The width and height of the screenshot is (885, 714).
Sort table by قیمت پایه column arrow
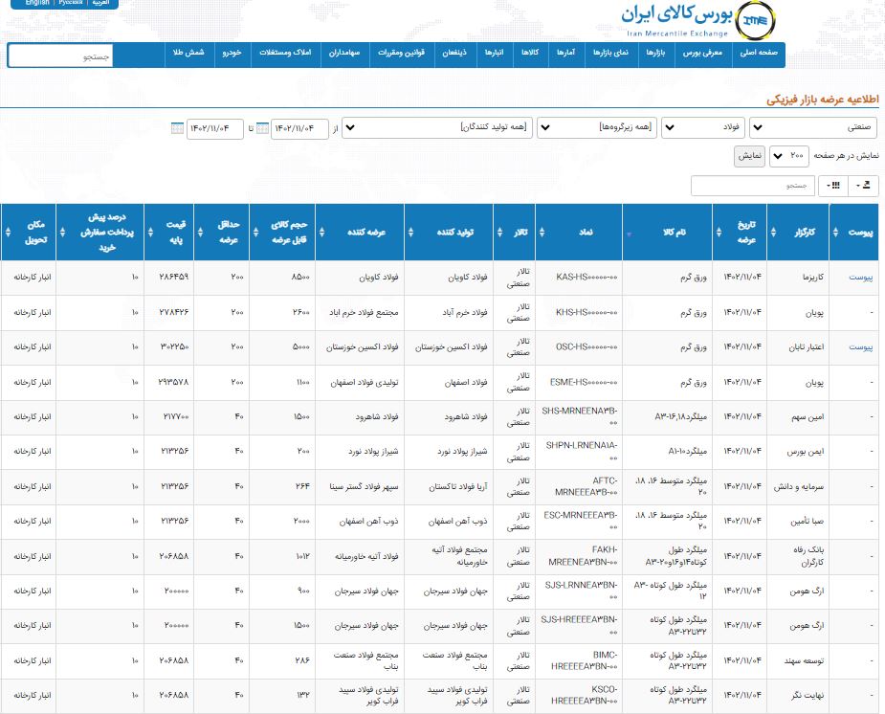point(150,232)
